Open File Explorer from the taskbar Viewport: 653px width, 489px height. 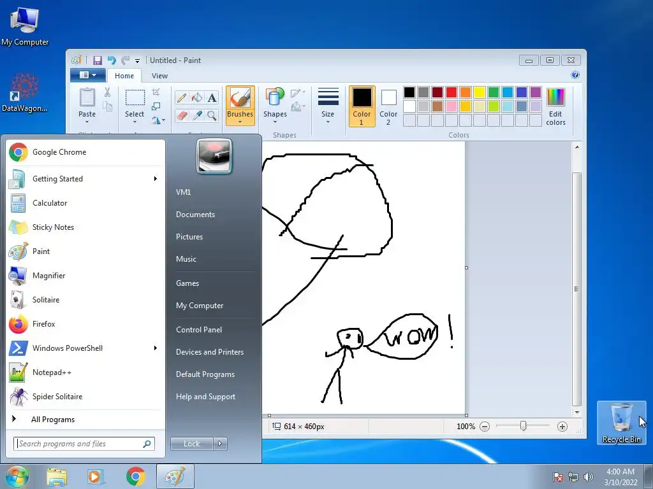point(57,477)
